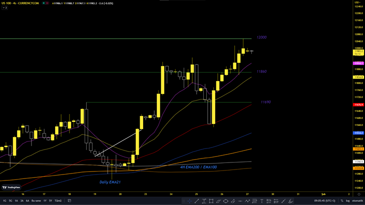Set range to Tümü

click(x=58, y=200)
